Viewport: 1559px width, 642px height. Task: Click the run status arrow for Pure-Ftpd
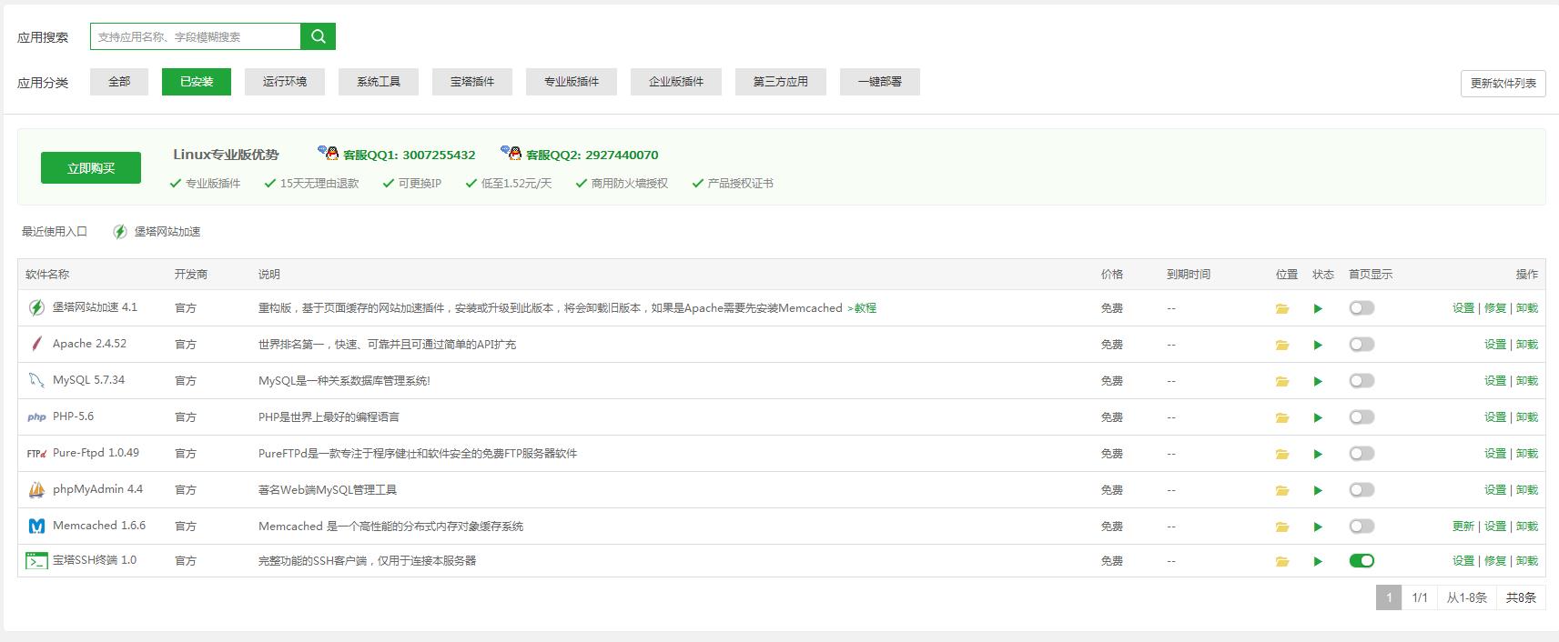pyautogui.click(x=1318, y=454)
